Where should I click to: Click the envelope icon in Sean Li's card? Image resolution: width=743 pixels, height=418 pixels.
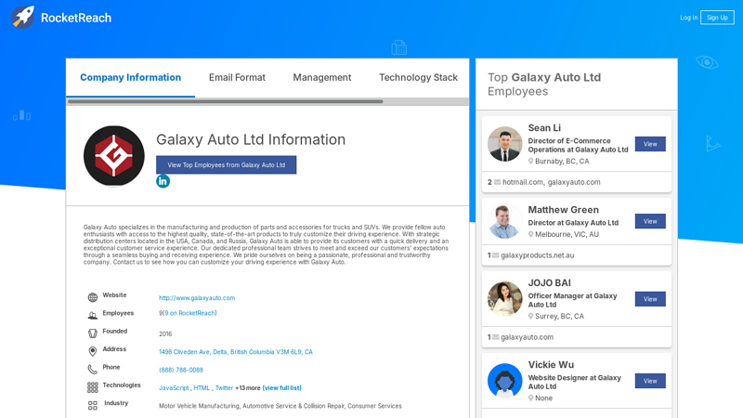(497, 182)
